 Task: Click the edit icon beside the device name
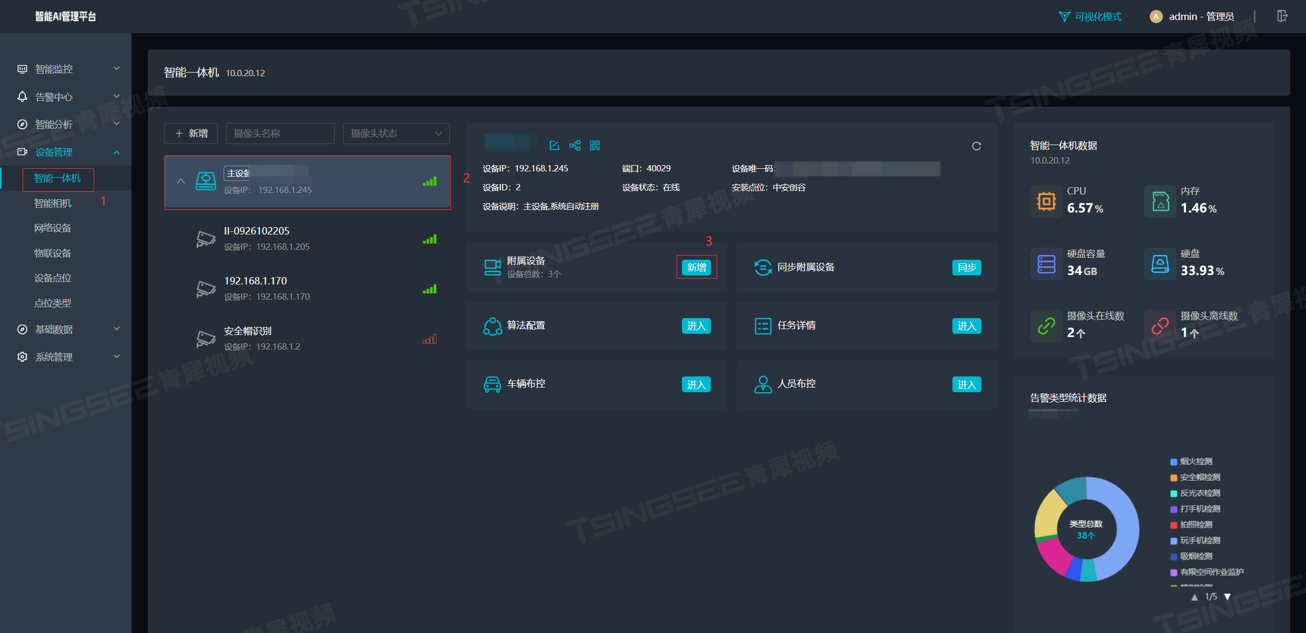(x=554, y=146)
